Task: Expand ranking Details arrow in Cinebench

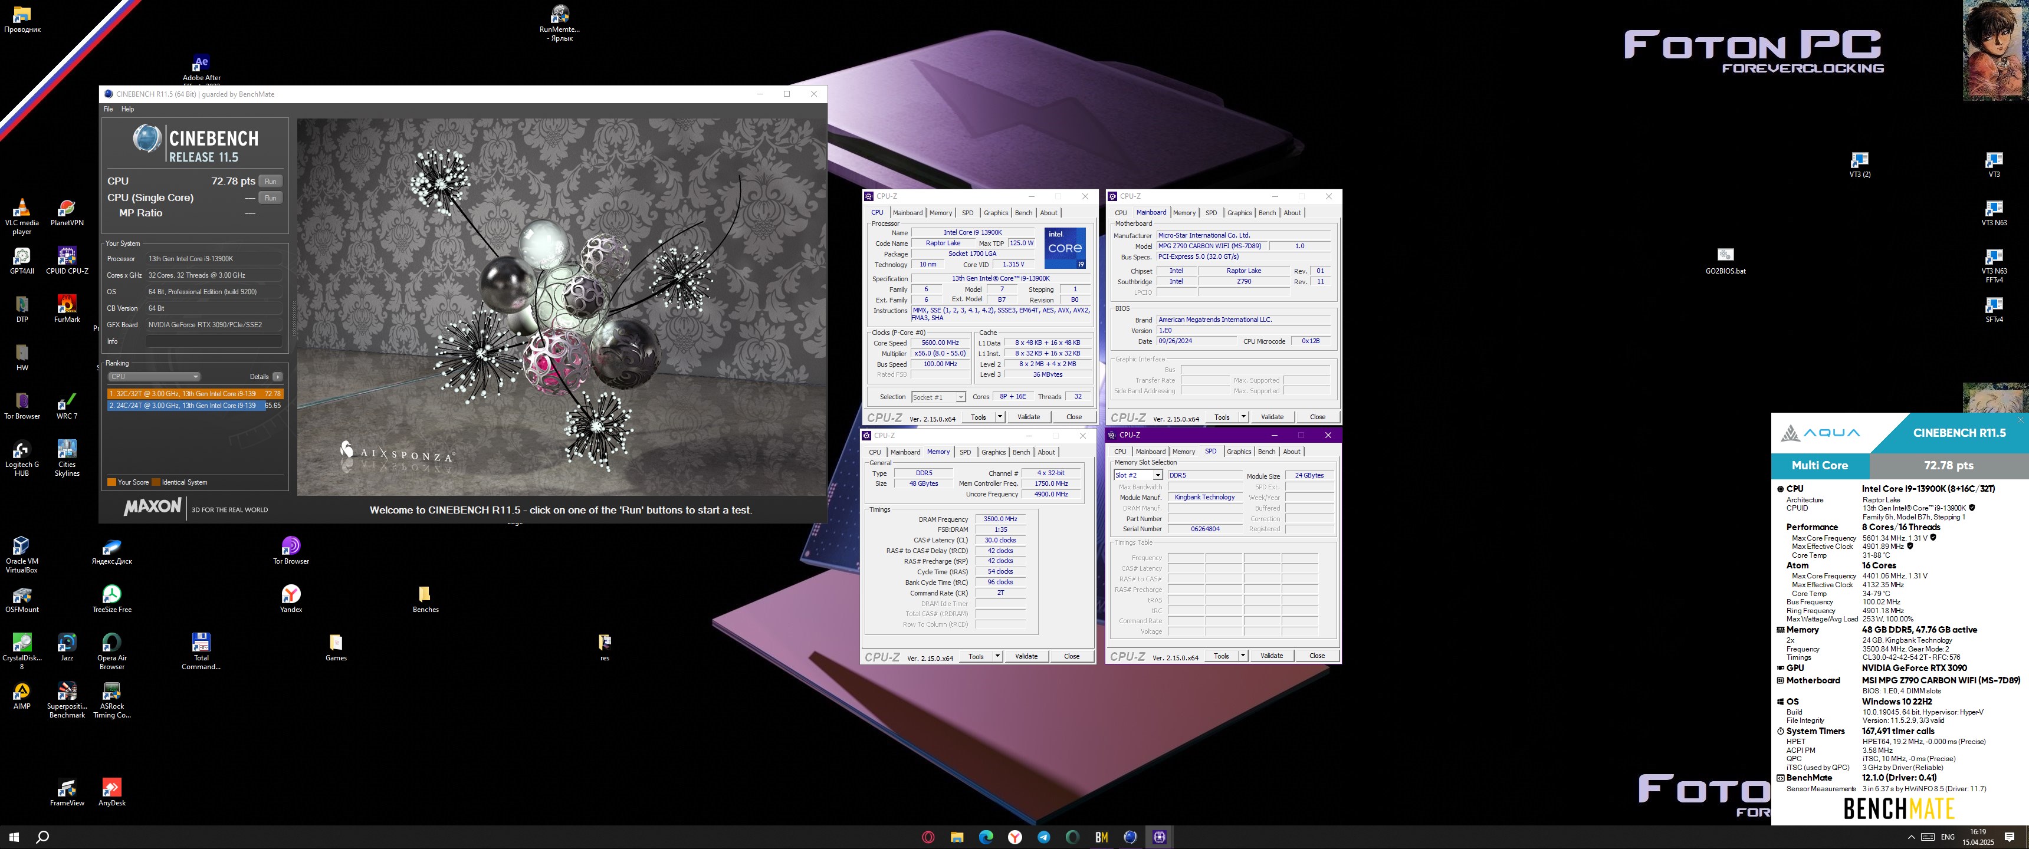Action: click(x=277, y=377)
